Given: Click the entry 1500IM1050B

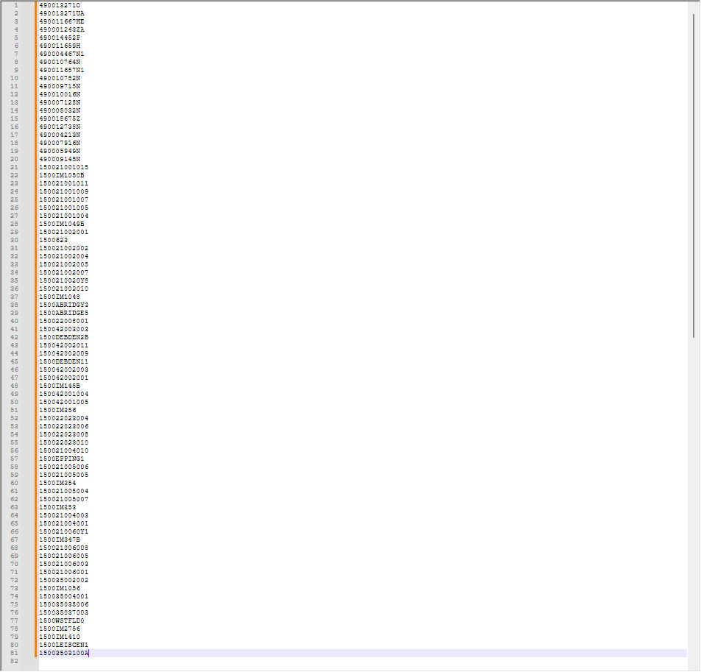Looking at the screenshot, I should [61, 175].
